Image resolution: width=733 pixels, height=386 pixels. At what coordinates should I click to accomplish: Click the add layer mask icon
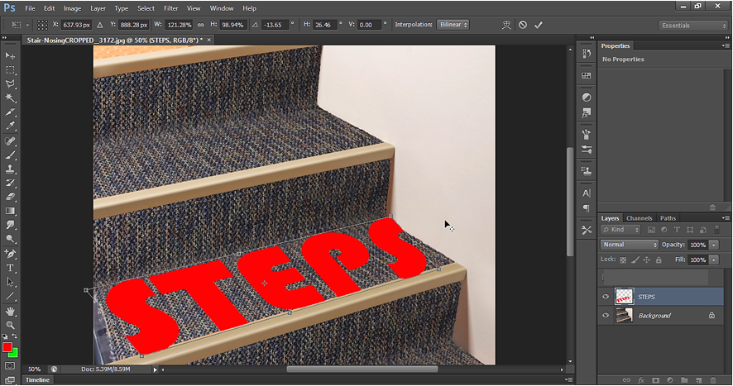(x=655, y=380)
